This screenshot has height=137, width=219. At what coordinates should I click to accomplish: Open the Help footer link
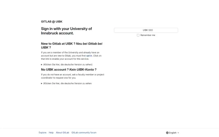pos(51,133)
